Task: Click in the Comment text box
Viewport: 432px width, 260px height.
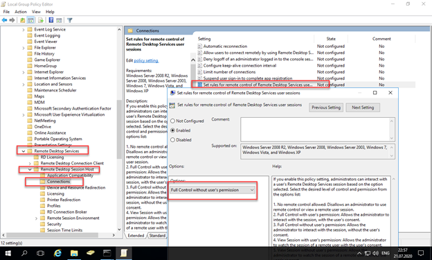Action: coord(315,129)
